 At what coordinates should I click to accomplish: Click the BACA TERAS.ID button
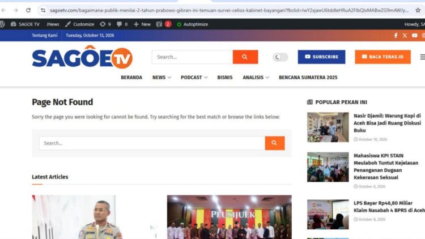click(x=382, y=57)
